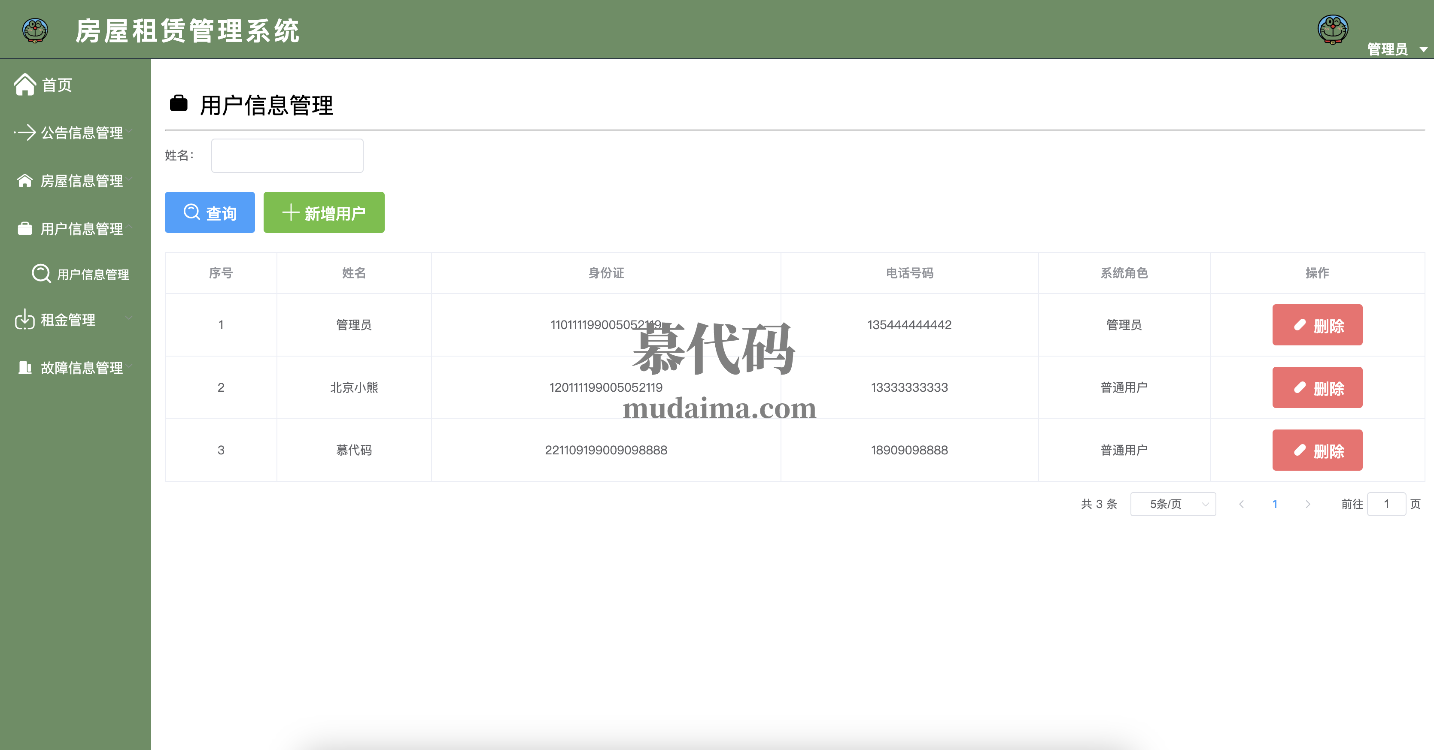The height and width of the screenshot is (750, 1434).
Task: Open the 管理员 account dropdown arrow
Action: pos(1423,49)
